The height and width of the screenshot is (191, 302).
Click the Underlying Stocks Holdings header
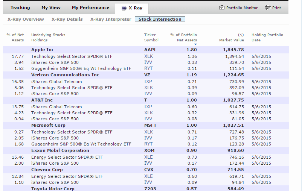[x=48, y=37]
